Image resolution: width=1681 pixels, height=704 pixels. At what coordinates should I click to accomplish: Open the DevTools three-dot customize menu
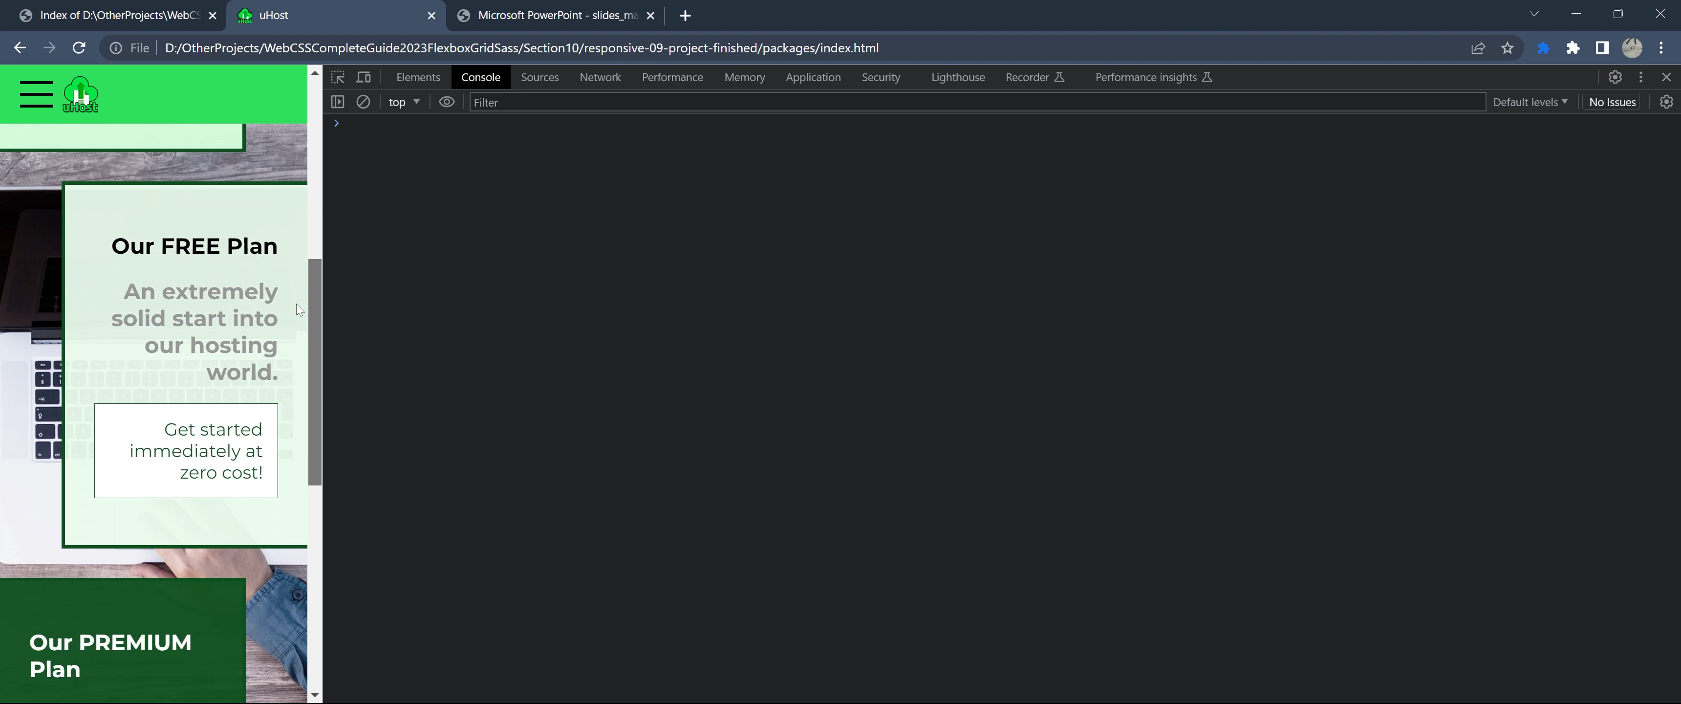pos(1640,77)
